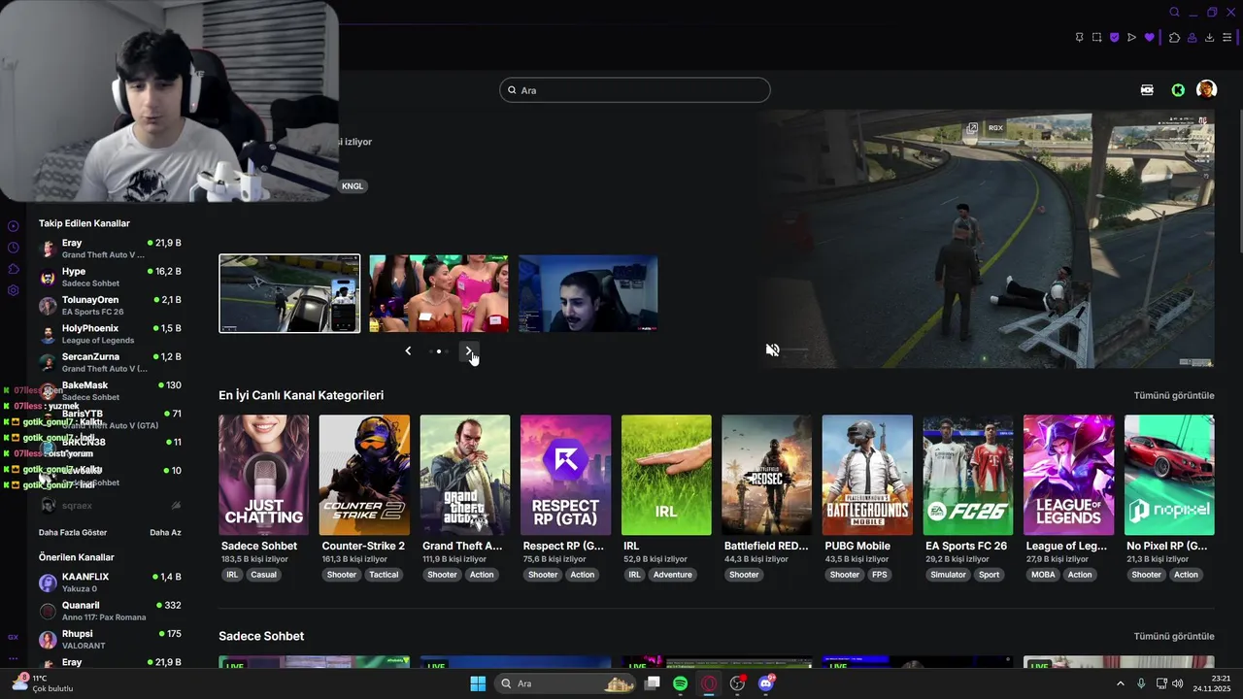
Task: Open Task View on the taskbar
Action: 653,683
